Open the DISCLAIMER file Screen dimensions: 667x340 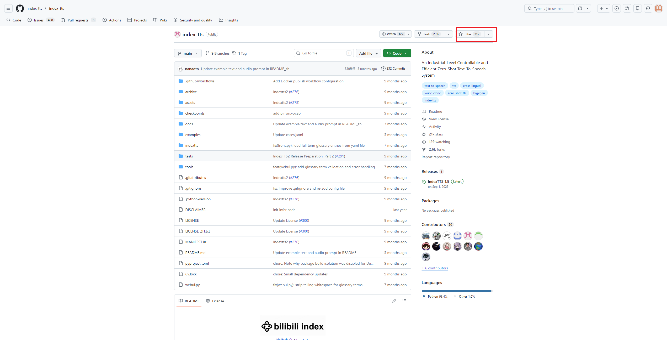195,210
